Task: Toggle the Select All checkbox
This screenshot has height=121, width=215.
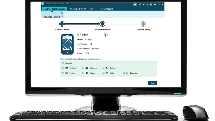Action: 63,63
